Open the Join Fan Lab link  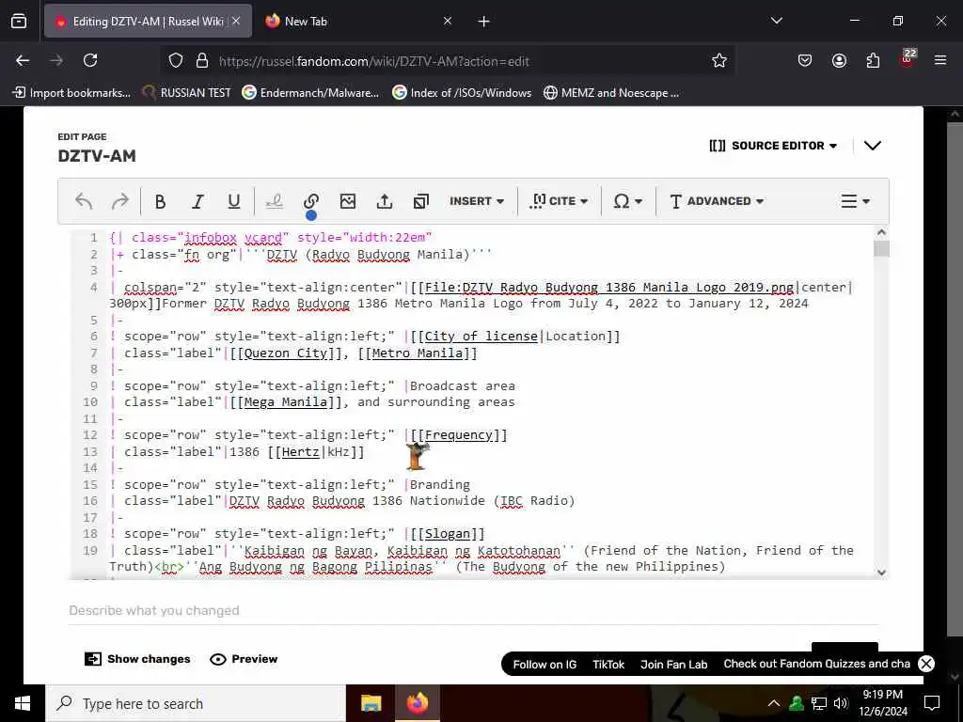point(673,665)
